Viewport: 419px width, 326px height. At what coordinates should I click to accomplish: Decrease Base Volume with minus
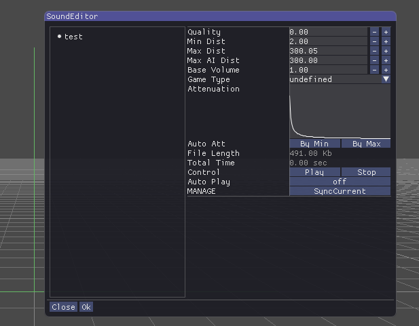pos(374,70)
